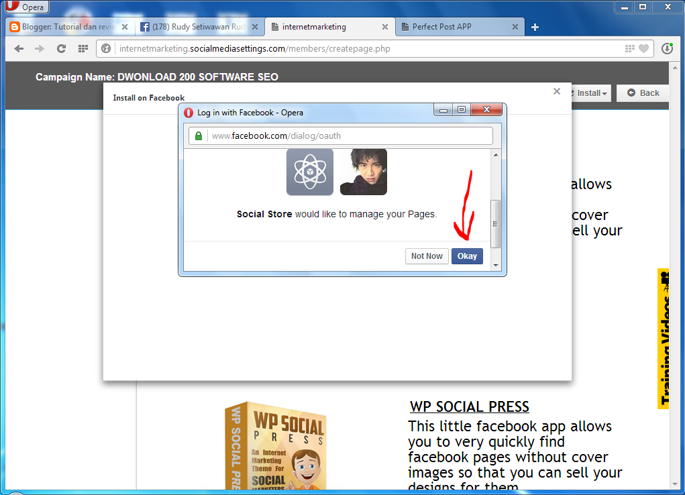Click the Opera menu button

coord(26,7)
